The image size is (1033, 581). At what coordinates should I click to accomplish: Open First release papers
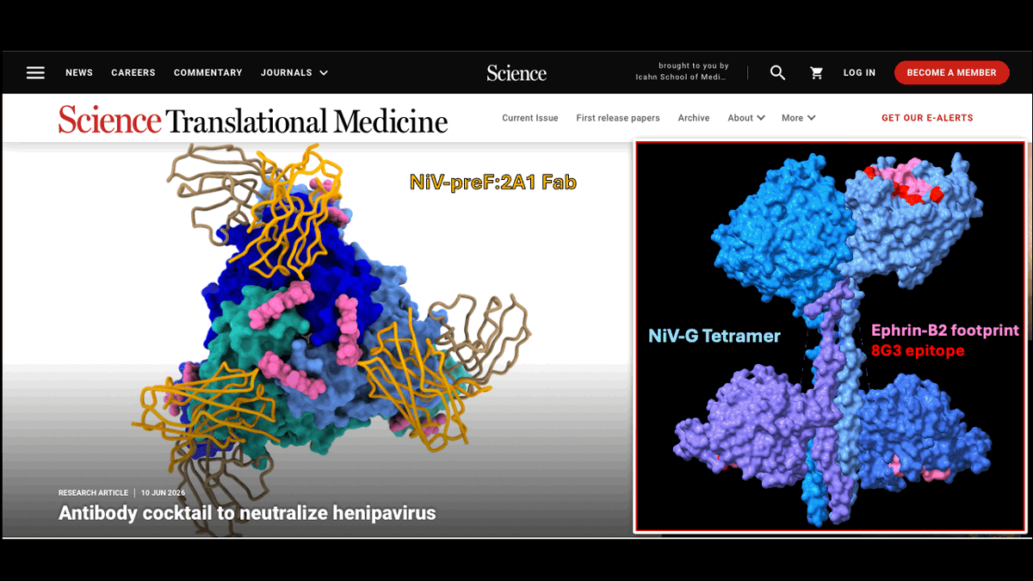(x=618, y=118)
